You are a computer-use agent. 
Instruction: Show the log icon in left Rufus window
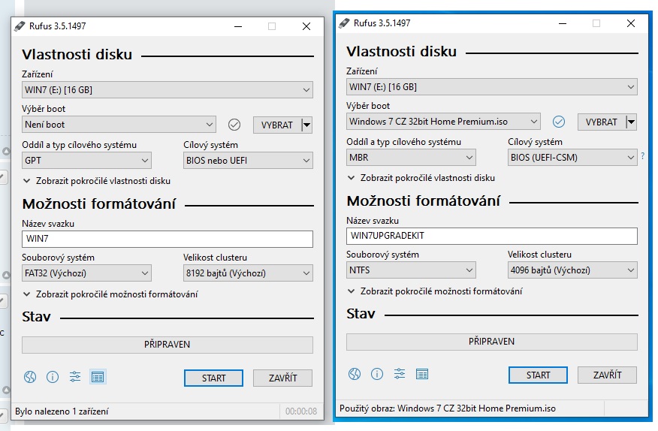98,377
